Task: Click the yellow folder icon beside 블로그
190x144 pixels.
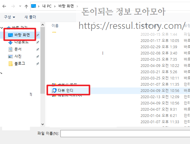Action: point(10,64)
